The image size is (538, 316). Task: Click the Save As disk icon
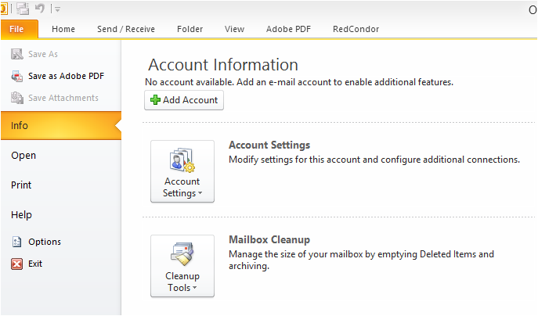16,54
